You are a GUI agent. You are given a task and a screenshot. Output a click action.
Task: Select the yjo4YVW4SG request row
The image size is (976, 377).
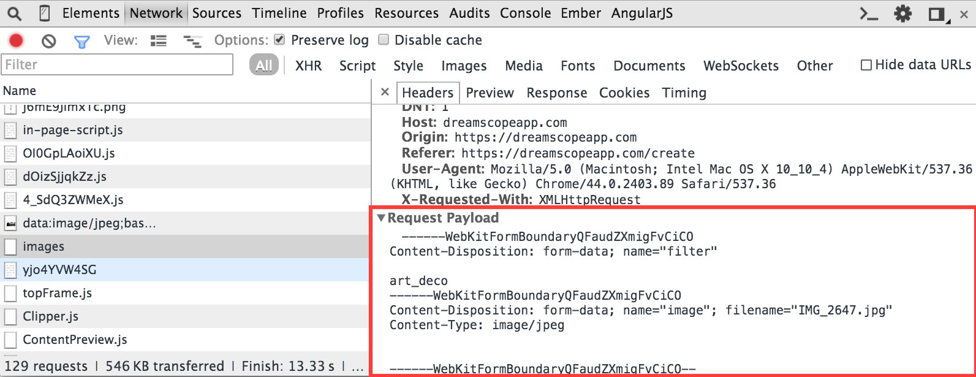click(x=59, y=270)
